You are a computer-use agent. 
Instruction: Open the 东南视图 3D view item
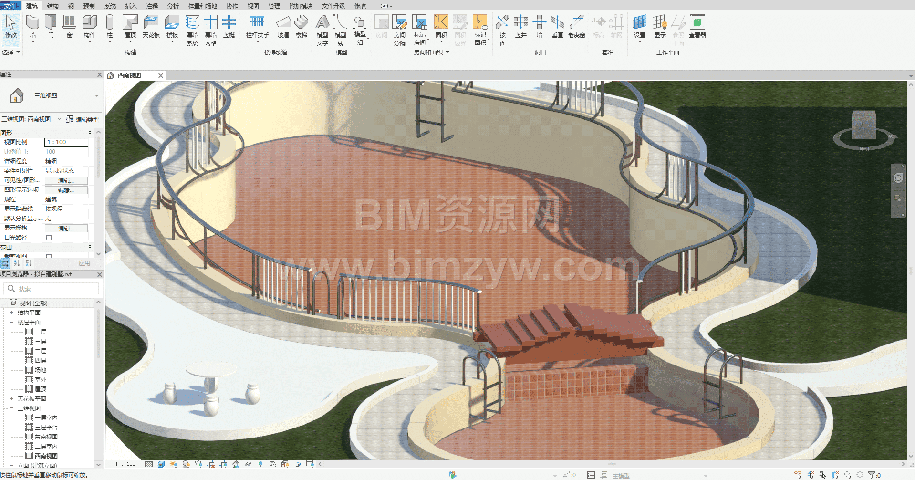tap(46, 437)
